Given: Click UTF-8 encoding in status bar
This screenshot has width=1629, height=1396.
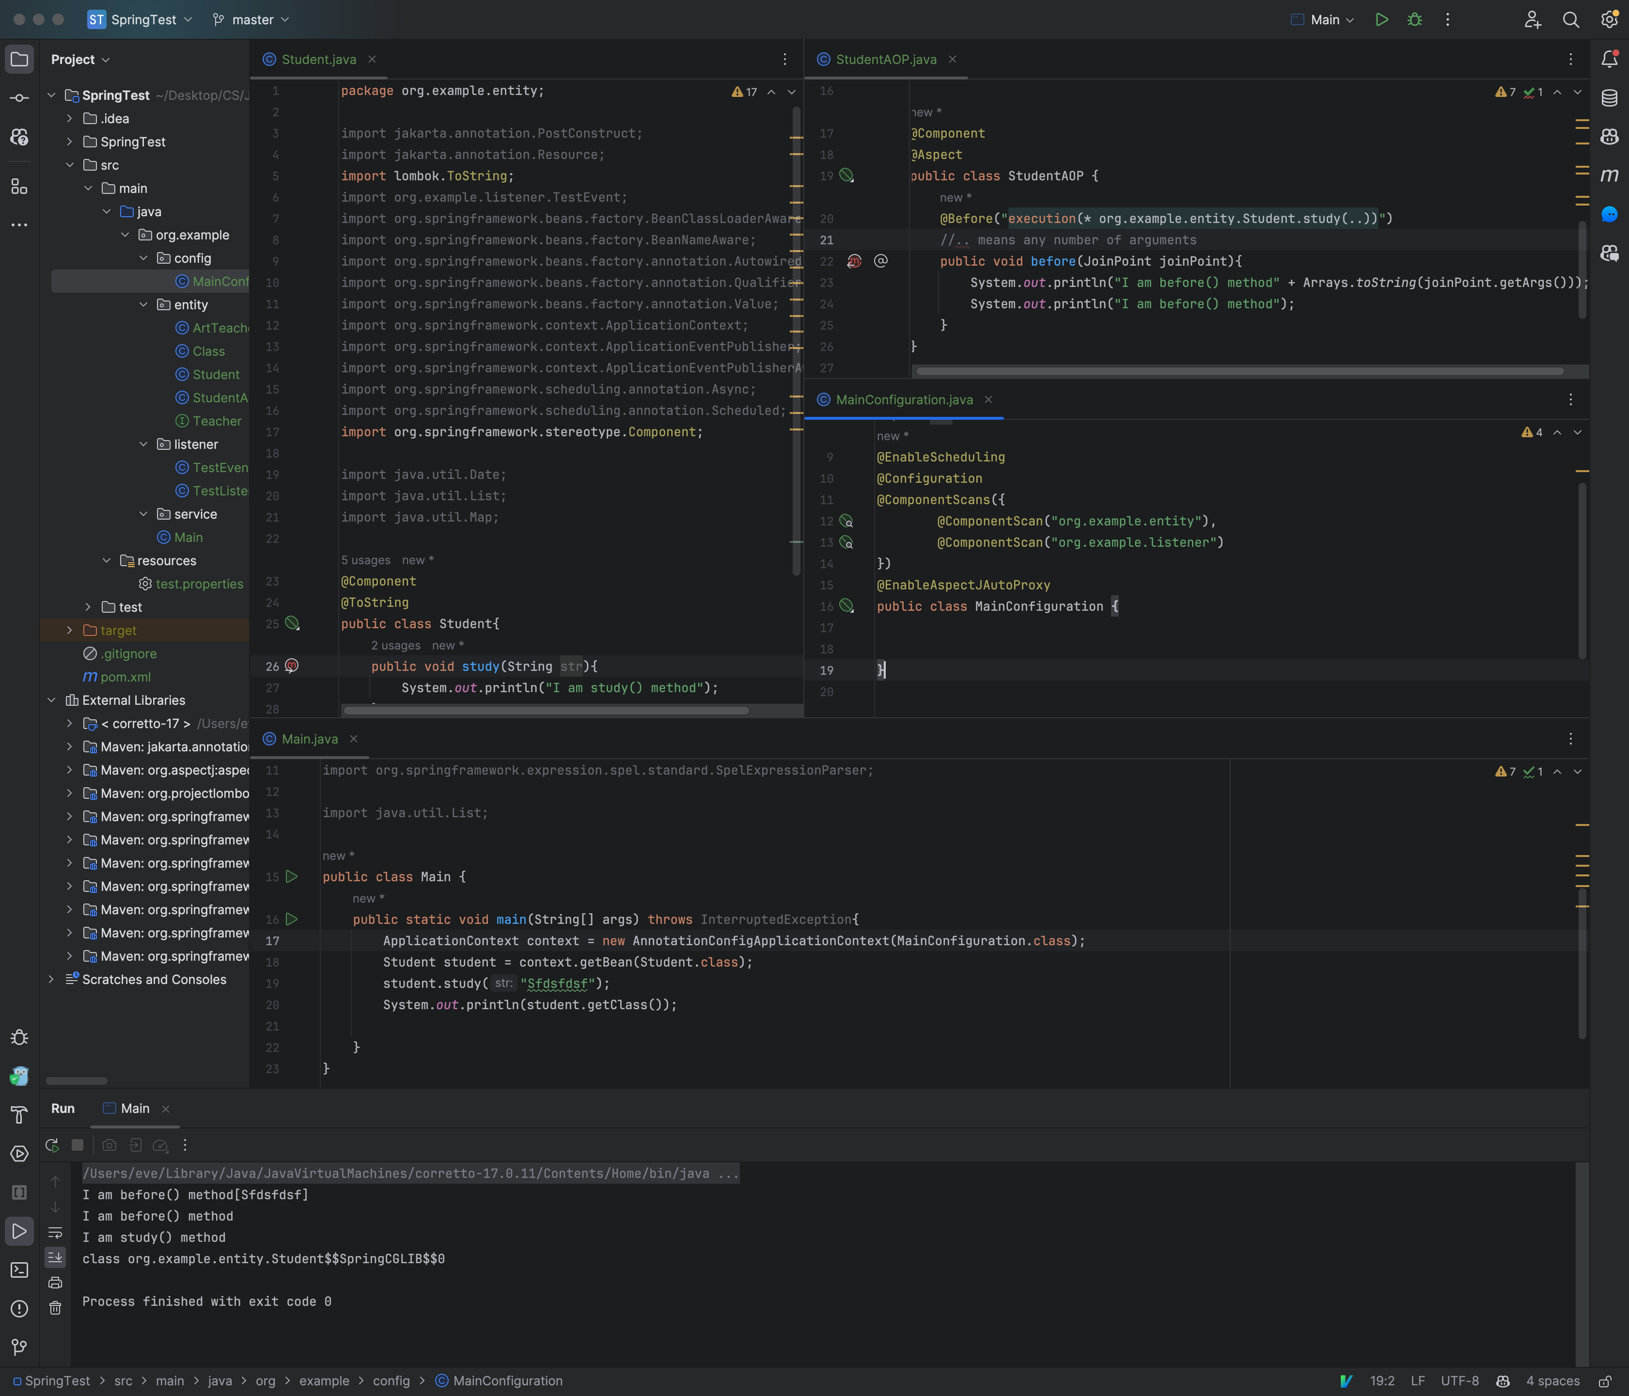Looking at the screenshot, I should tap(1459, 1381).
